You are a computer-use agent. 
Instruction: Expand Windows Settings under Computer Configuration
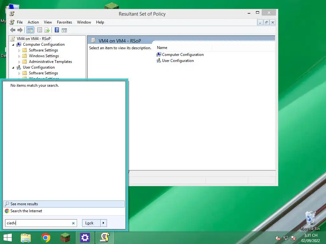point(19,56)
